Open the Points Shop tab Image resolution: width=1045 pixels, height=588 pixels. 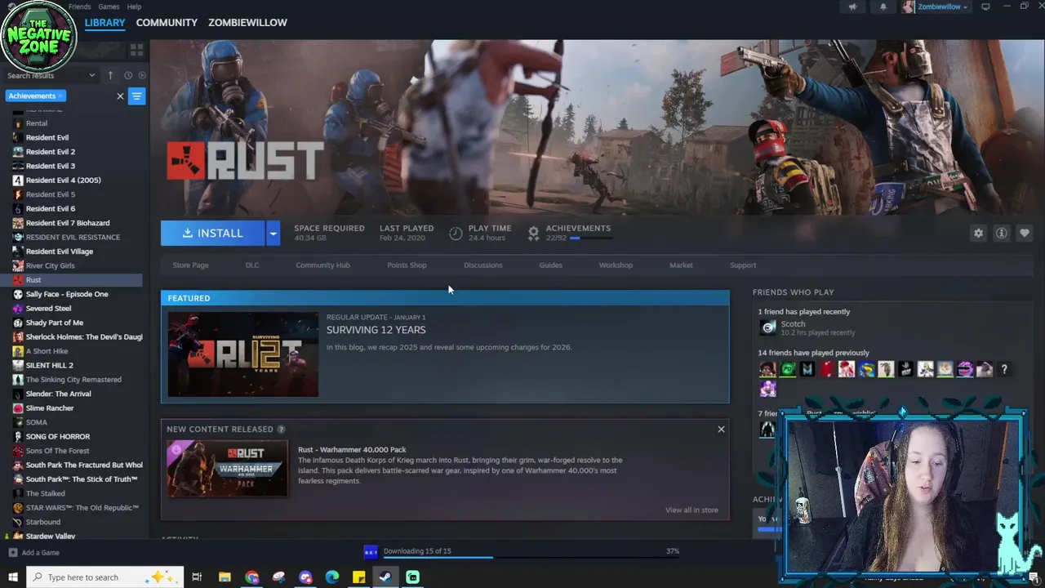click(x=407, y=265)
